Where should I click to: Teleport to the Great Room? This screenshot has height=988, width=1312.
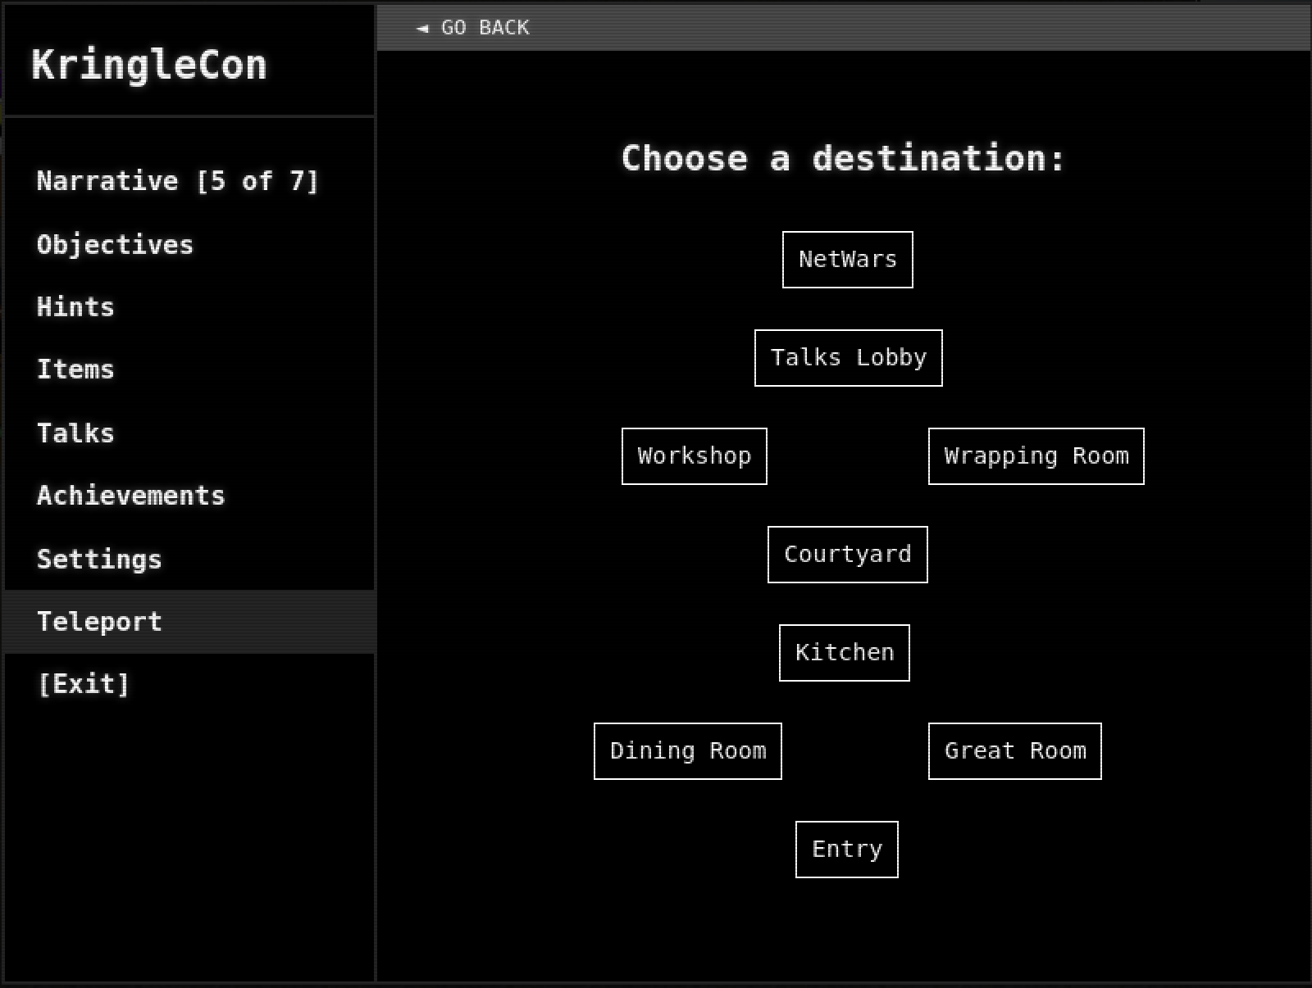(x=1014, y=751)
